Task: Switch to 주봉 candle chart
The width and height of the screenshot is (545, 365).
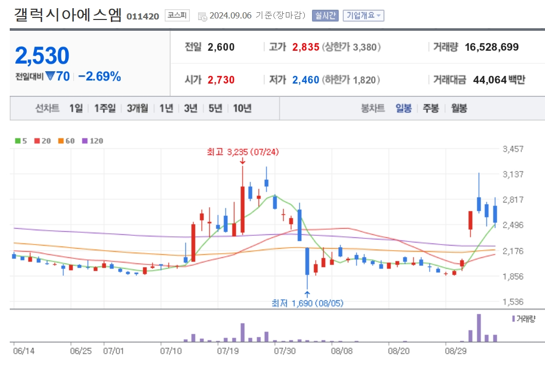Action: 431,108
